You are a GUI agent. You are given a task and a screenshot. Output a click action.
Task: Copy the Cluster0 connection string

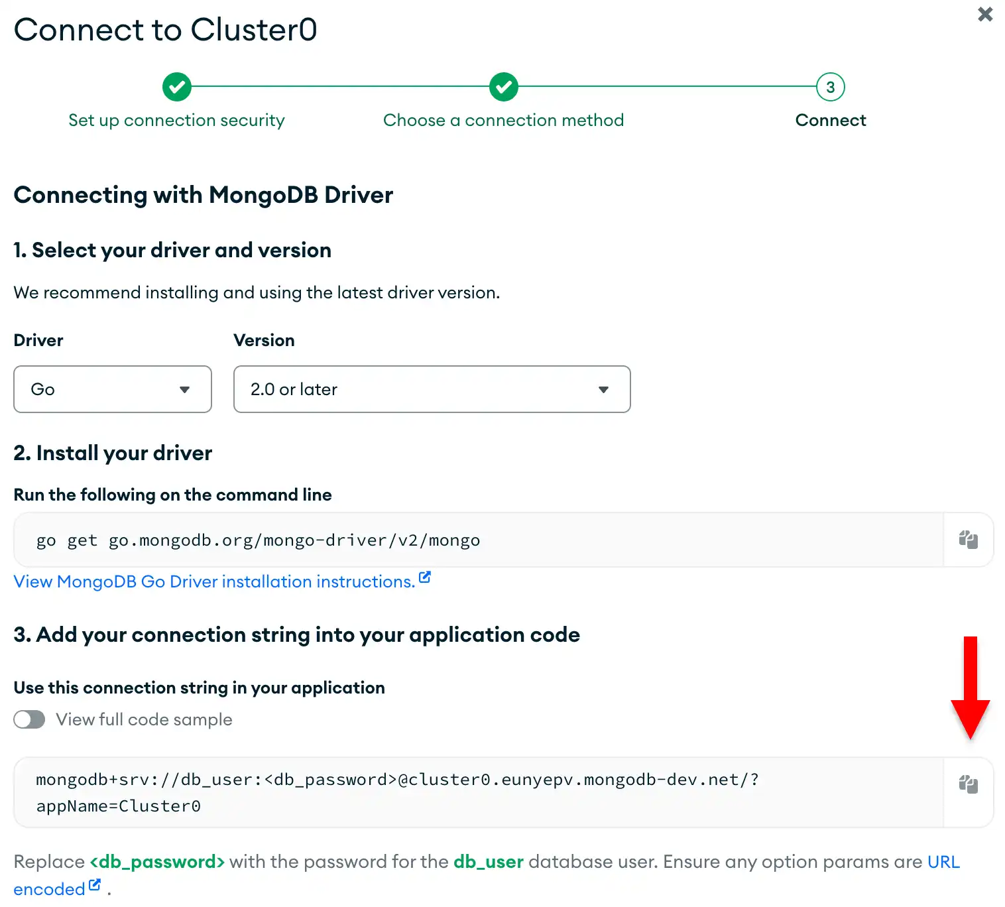pyautogui.click(x=968, y=784)
